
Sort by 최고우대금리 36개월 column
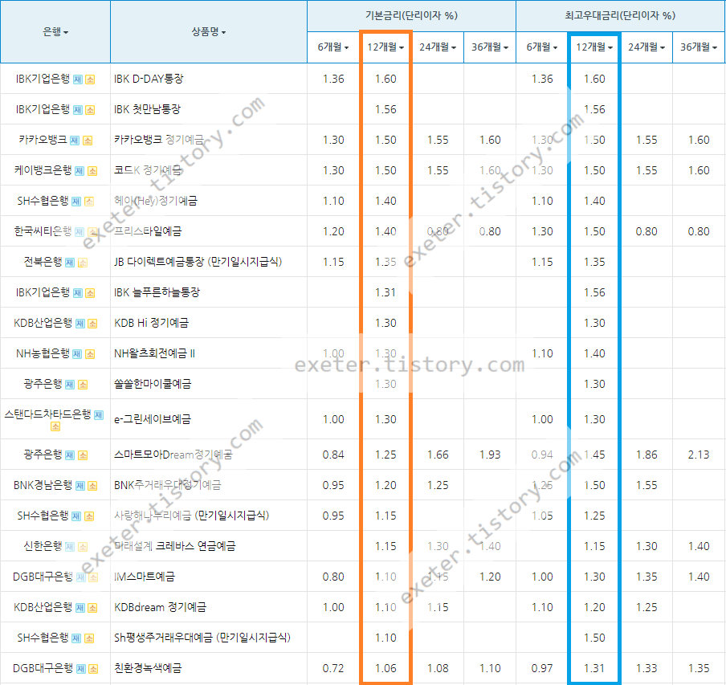699,47
